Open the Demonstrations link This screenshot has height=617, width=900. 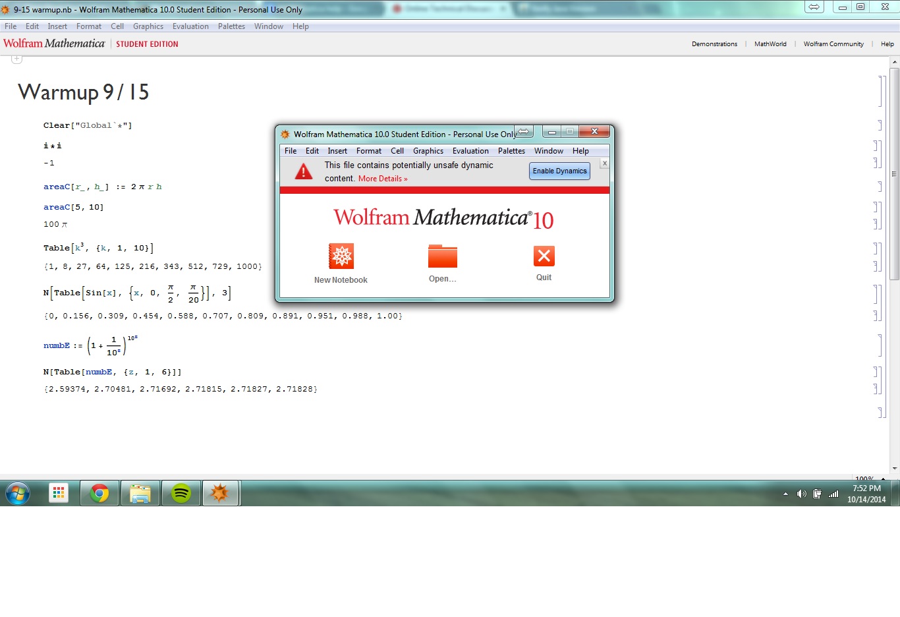pos(714,44)
